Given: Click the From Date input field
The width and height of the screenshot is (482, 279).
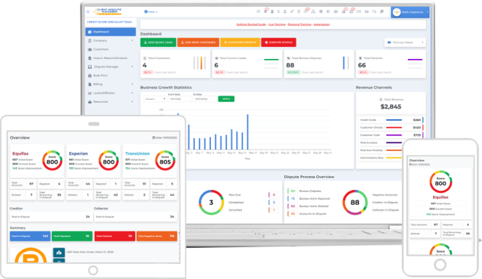Looking at the screenshot, I should coord(177,98).
